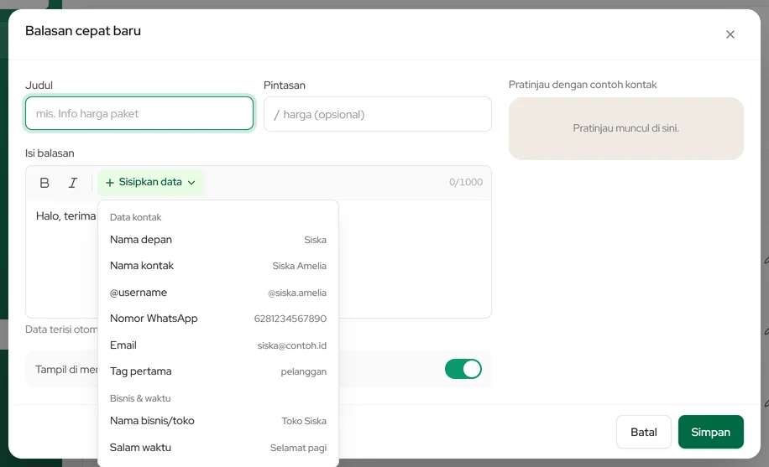769x467 pixels.
Task: Toggle bold formatting in the reply editor
Action: [44, 183]
